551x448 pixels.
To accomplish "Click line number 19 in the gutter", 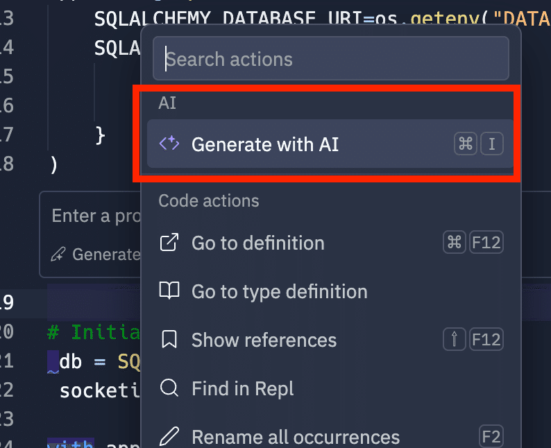I will click(7, 302).
